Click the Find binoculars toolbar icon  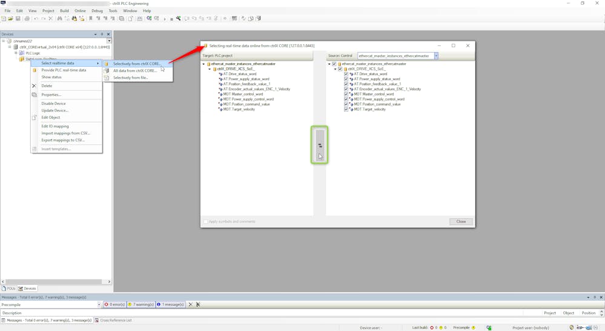coord(59,19)
